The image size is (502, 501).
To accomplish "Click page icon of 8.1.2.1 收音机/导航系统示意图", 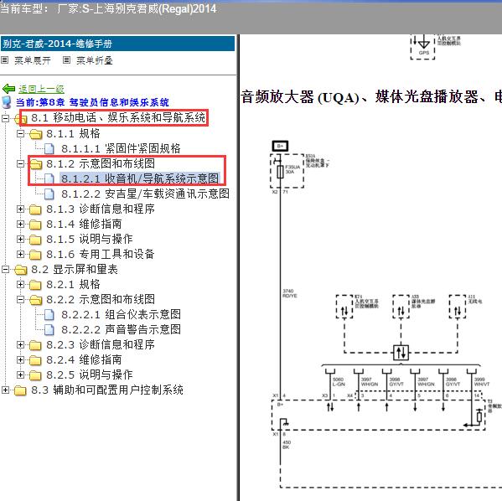I will click(49, 179).
